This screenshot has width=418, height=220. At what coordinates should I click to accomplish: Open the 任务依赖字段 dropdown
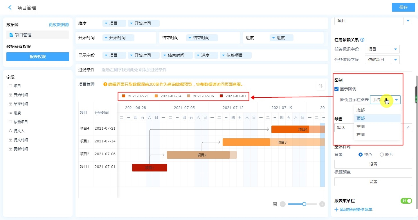395,60
